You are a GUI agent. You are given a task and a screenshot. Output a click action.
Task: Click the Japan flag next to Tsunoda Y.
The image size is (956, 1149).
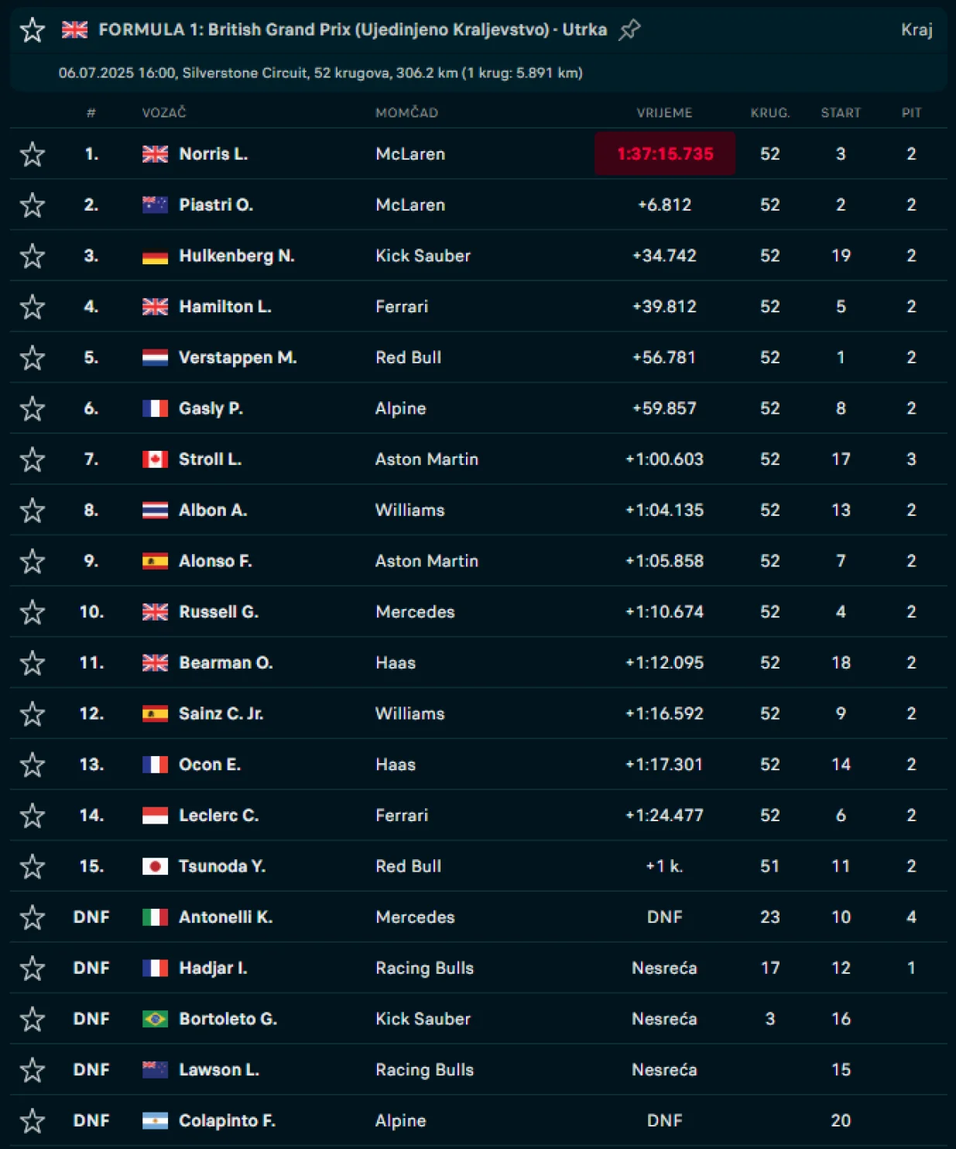155,866
